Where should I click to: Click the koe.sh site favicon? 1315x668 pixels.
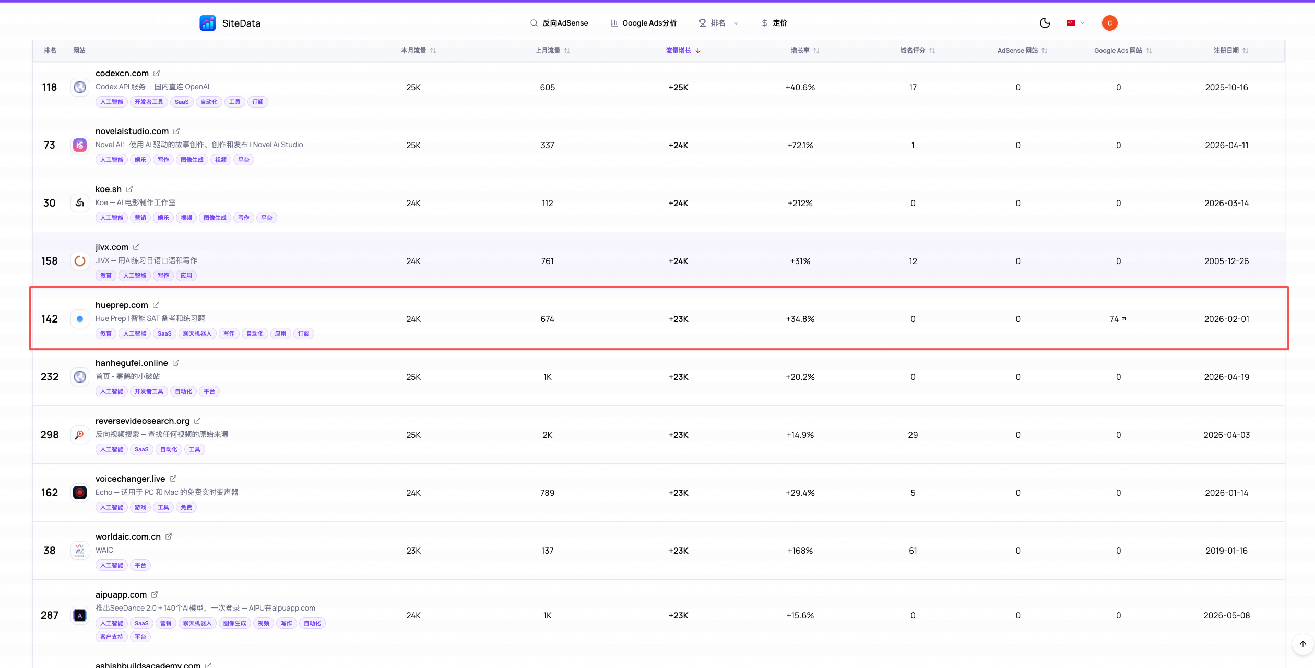pos(80,203)
